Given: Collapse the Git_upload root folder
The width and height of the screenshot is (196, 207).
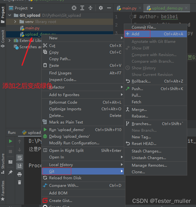Looking at the screenshot, I should click(10, 15).
